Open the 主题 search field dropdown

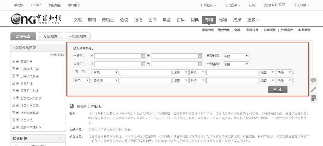[x=105, y=72]
